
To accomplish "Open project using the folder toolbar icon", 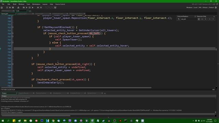I will coord(10,8).
